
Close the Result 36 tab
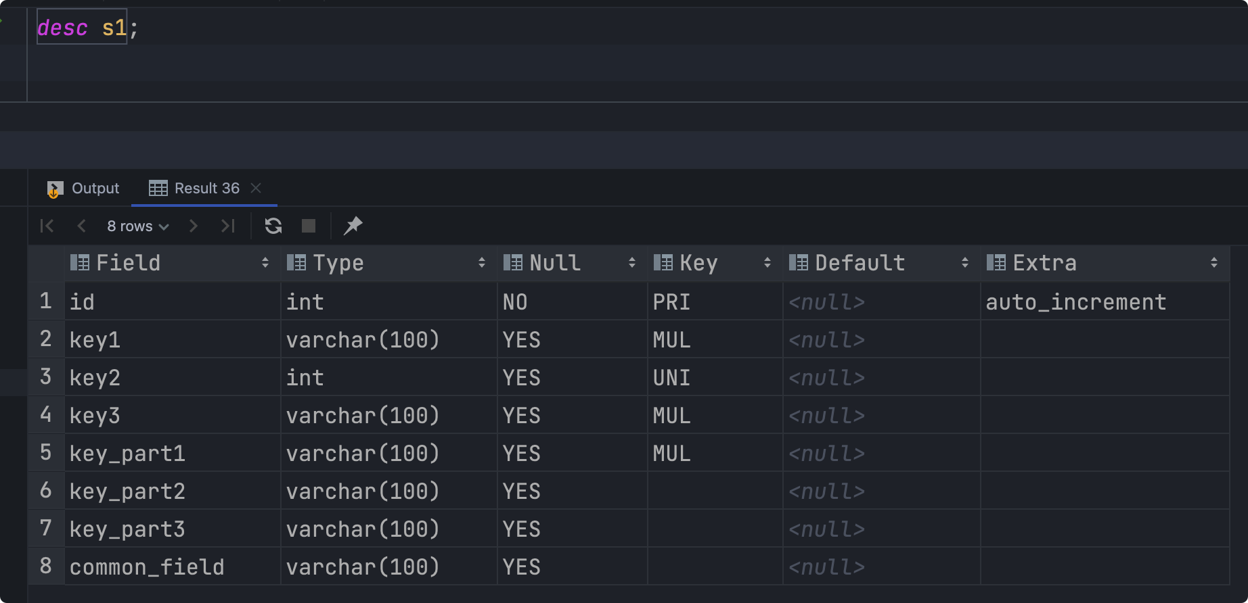tap(256, 188)
